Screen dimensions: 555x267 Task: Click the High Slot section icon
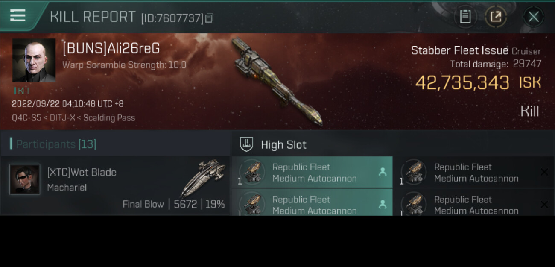click(246, 144)
